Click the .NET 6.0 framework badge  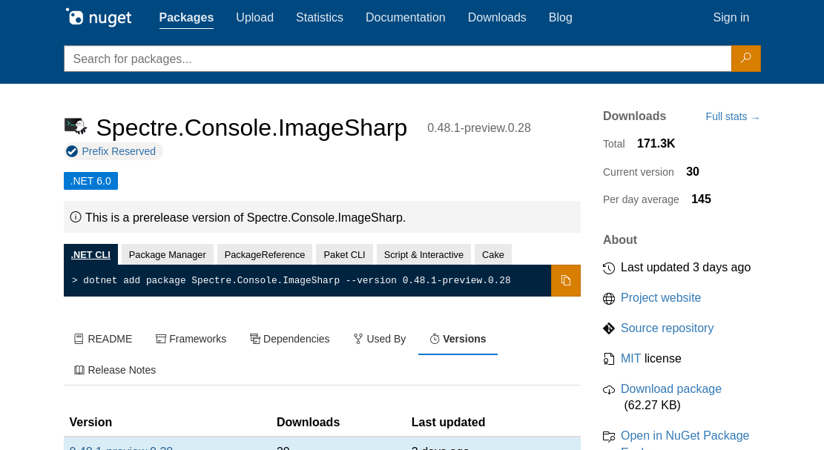(90, 181)
